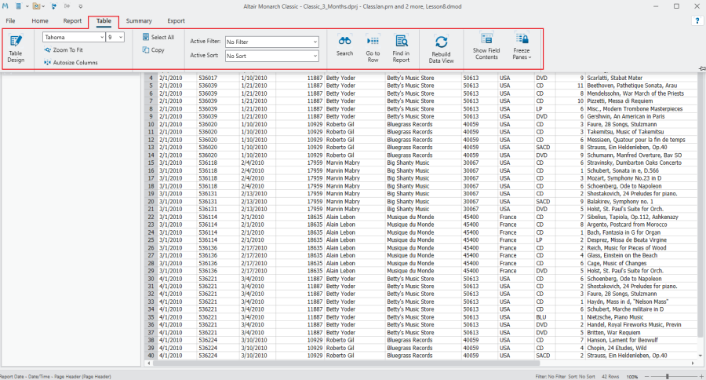706x380 pixels.
Task: Expand the Active Filter dropdown
Action: [315, 42]
